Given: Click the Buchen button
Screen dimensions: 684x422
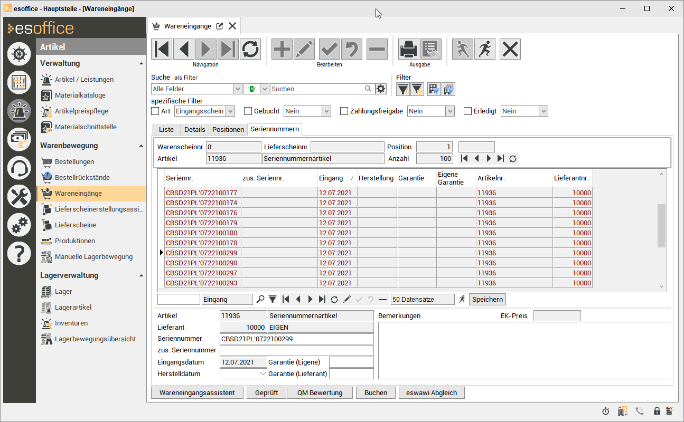Looking at the screenshot, I should [x=376, y=392].
